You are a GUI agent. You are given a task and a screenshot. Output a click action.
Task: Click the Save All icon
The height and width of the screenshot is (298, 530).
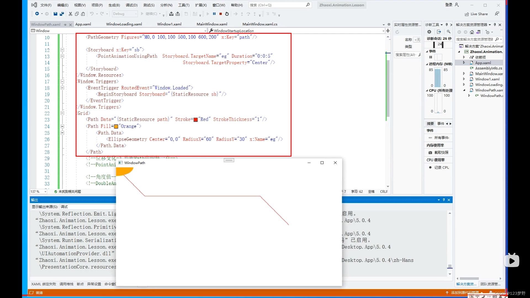pyautogui.click(x=62, y=14)
